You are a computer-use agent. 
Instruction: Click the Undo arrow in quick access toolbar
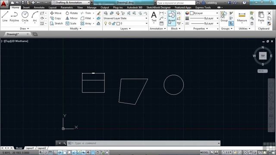coord(38,3)
